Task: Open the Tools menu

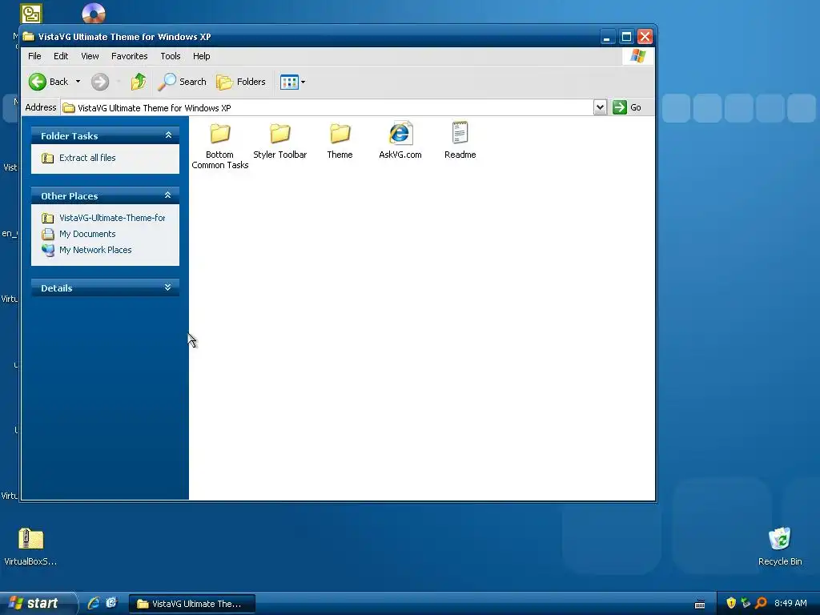Action: pyautogui.click(x=171, y=56)
